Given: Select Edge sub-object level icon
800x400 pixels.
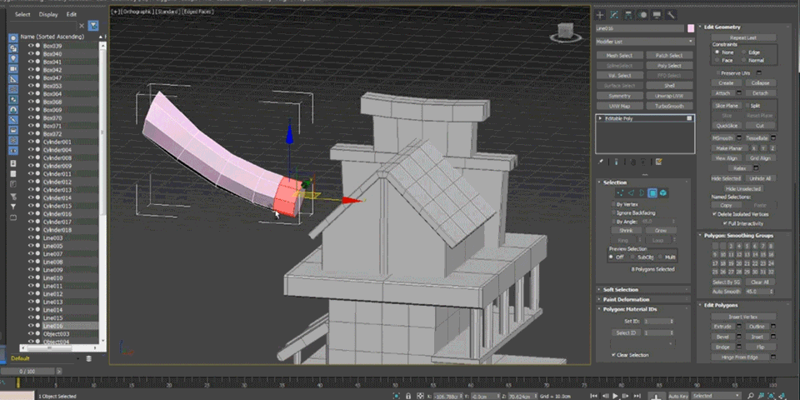Looking at the screenshot, I should pyautogui.click(x=631, y=192).
